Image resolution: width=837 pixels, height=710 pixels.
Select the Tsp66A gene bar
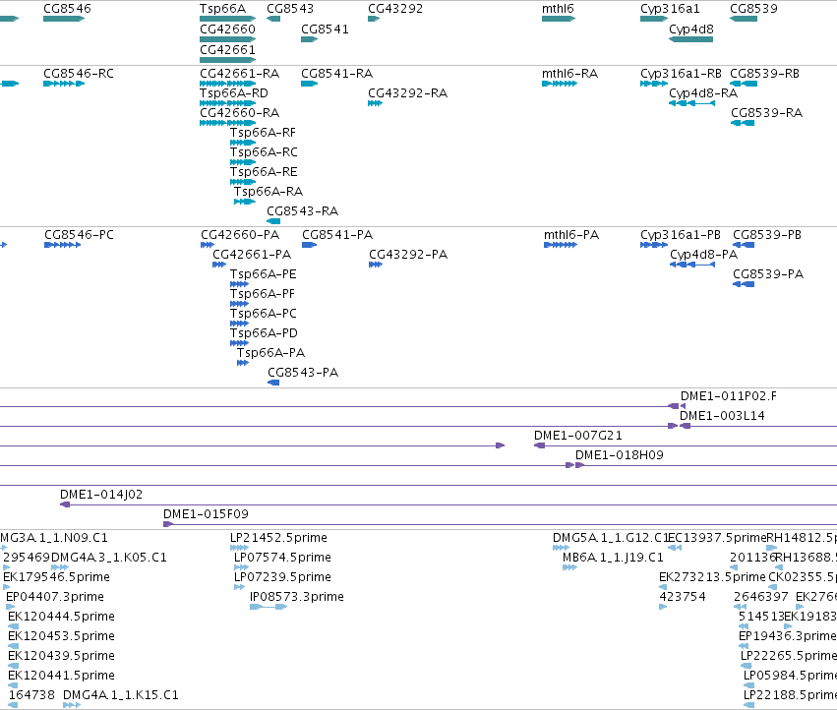228,19
